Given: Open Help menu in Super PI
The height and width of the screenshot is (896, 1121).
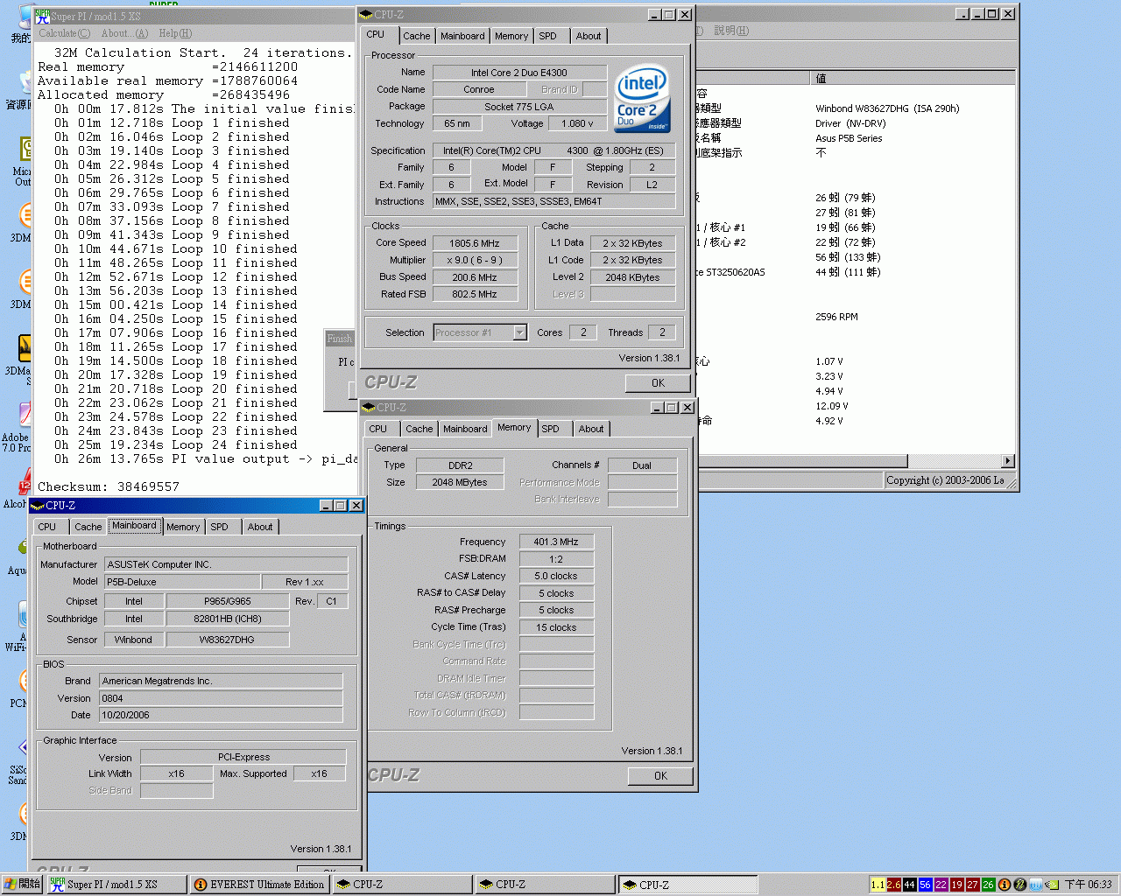Looking at the screenshot, I should (x=174, y=33).
